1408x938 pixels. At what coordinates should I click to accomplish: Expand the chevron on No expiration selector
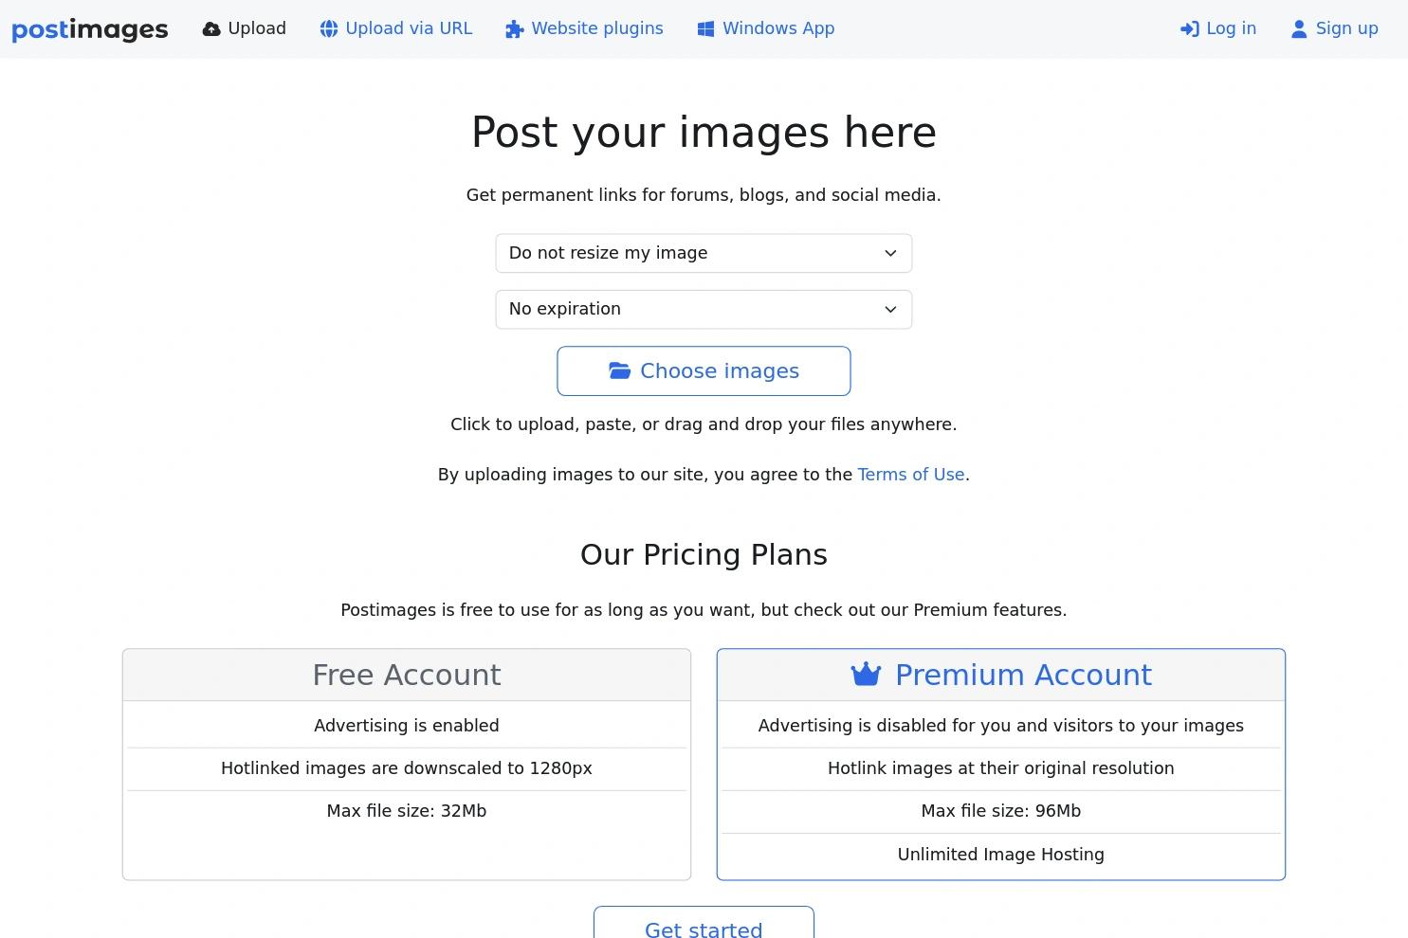pos(889,309)
